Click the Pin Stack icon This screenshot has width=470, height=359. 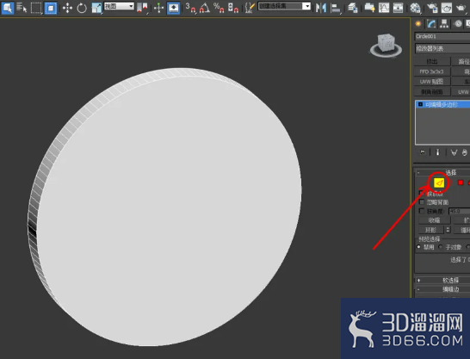click(x=423, y=152)
